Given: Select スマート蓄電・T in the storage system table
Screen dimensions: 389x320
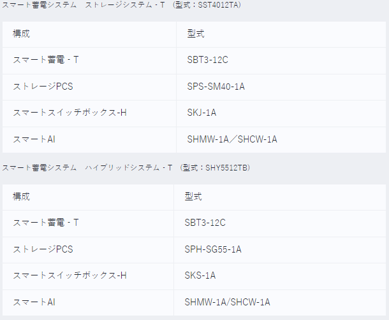Looking at the screenshot, I should [x=46, y=60].
